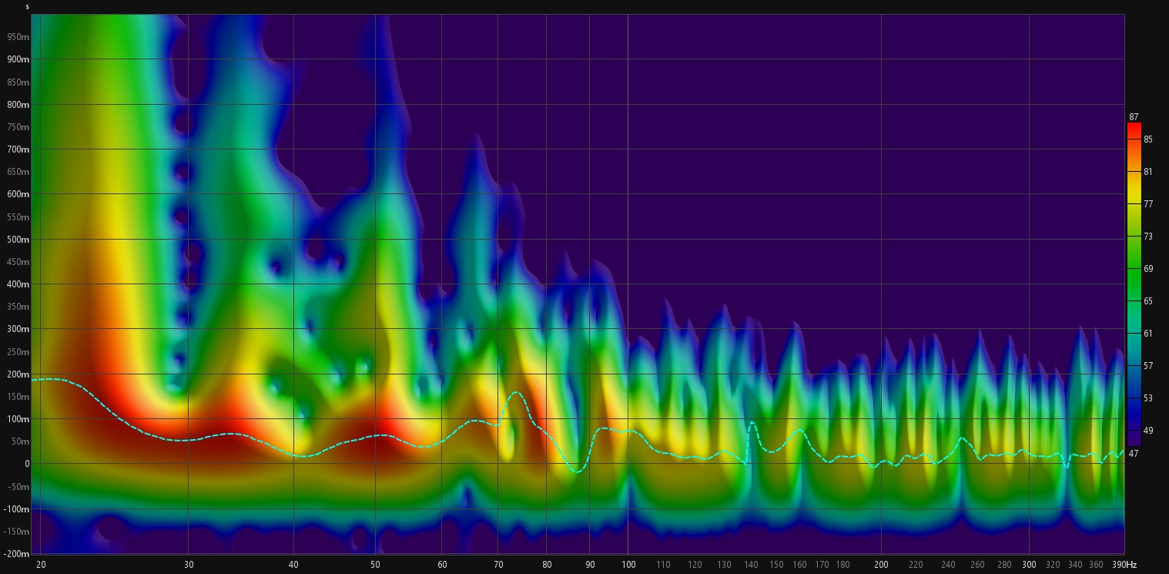The height and width of the screenshot is (574, 1169).
Task: Select the 600m time axis label
Action: click(18, 194)
